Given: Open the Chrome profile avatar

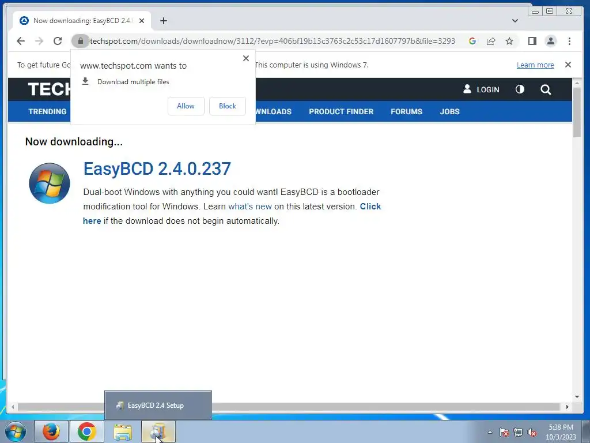Looking at the screenshot, I should pyautogui.click(x=550, y=41).
